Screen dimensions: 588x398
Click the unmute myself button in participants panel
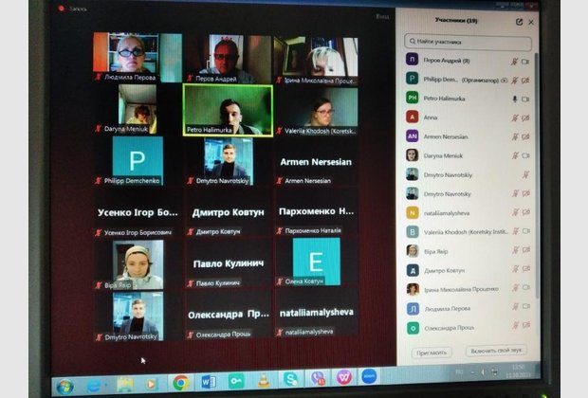[x=496, y=352]
